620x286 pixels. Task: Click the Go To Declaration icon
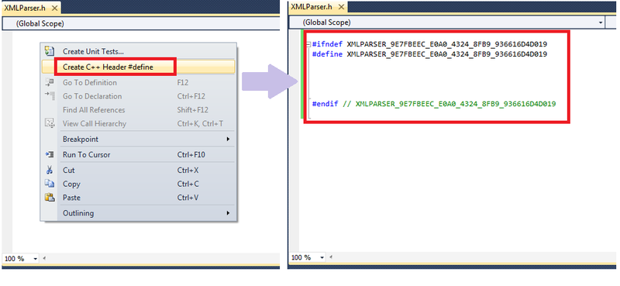tap(50, 96)
